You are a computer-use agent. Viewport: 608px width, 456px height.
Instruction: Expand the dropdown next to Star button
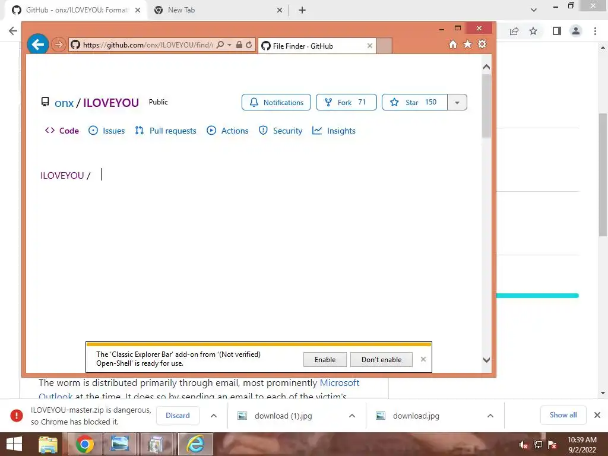[457, 102]
